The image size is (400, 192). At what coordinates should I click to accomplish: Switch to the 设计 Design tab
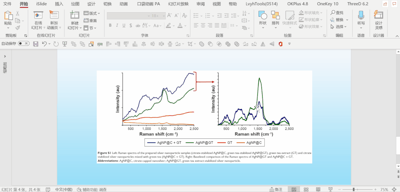click(x=91, y=4)
